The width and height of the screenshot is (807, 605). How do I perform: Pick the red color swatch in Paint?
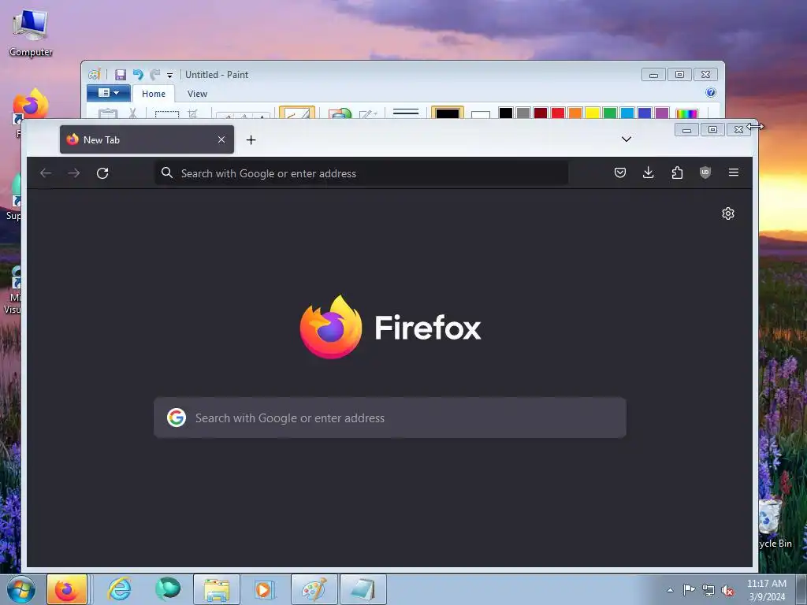(x=558, y=113)
